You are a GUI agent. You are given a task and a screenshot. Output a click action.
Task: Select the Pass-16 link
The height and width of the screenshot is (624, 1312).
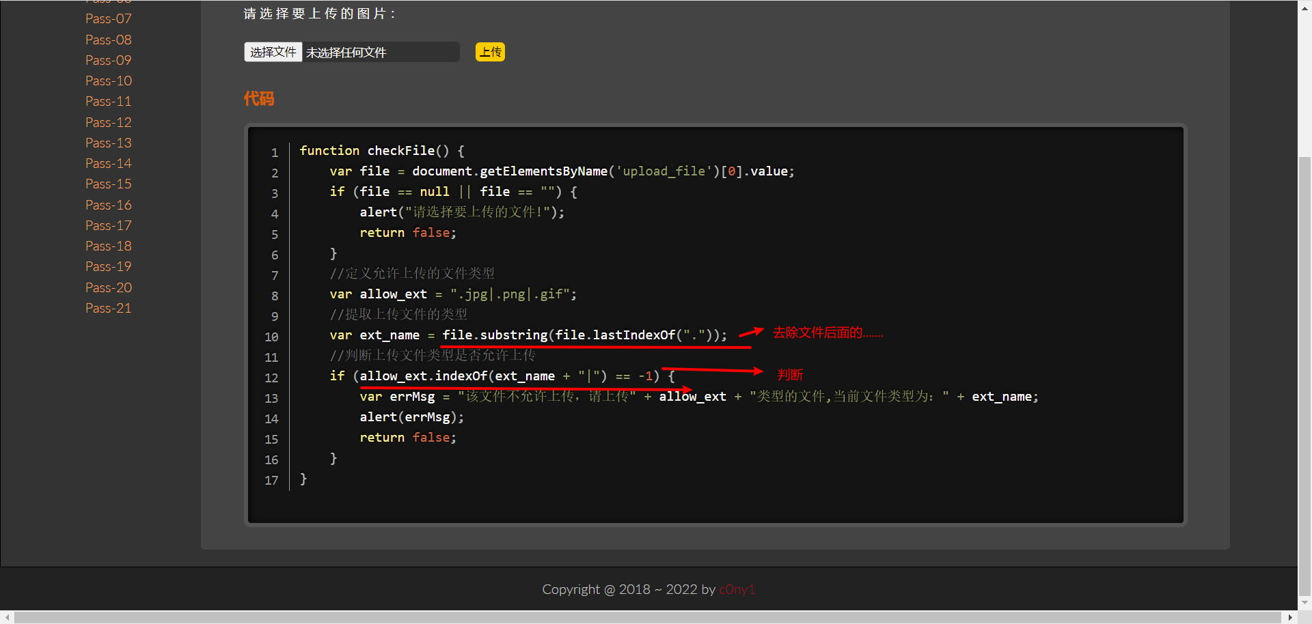(108, 205)
